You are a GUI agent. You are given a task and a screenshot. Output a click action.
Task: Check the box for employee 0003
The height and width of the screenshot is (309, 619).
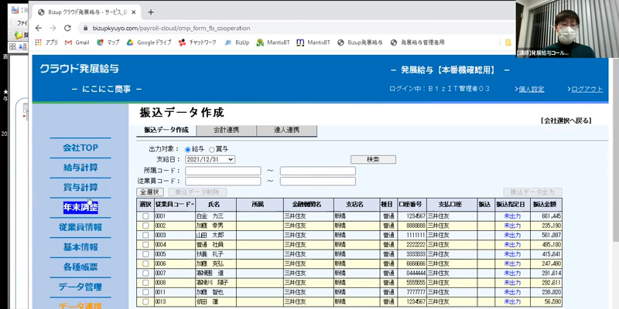145,236
